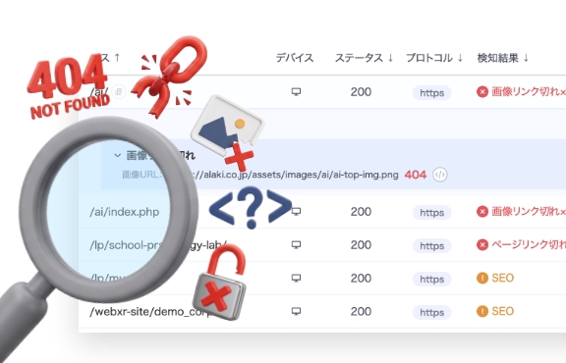Click status 200 in /lp/mu row
The width and height of the screenshot is (566, 363).
point(361,279)
